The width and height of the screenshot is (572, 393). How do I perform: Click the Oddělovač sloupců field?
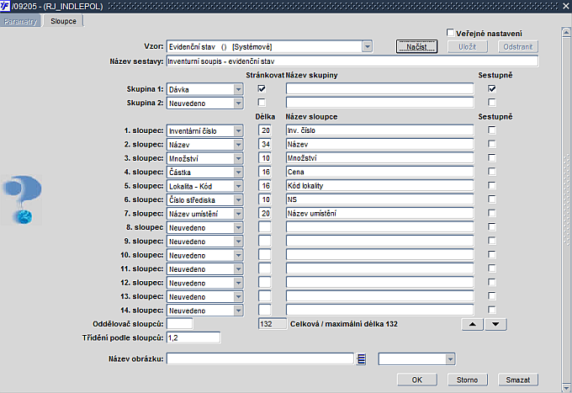(x=179, y=324)
